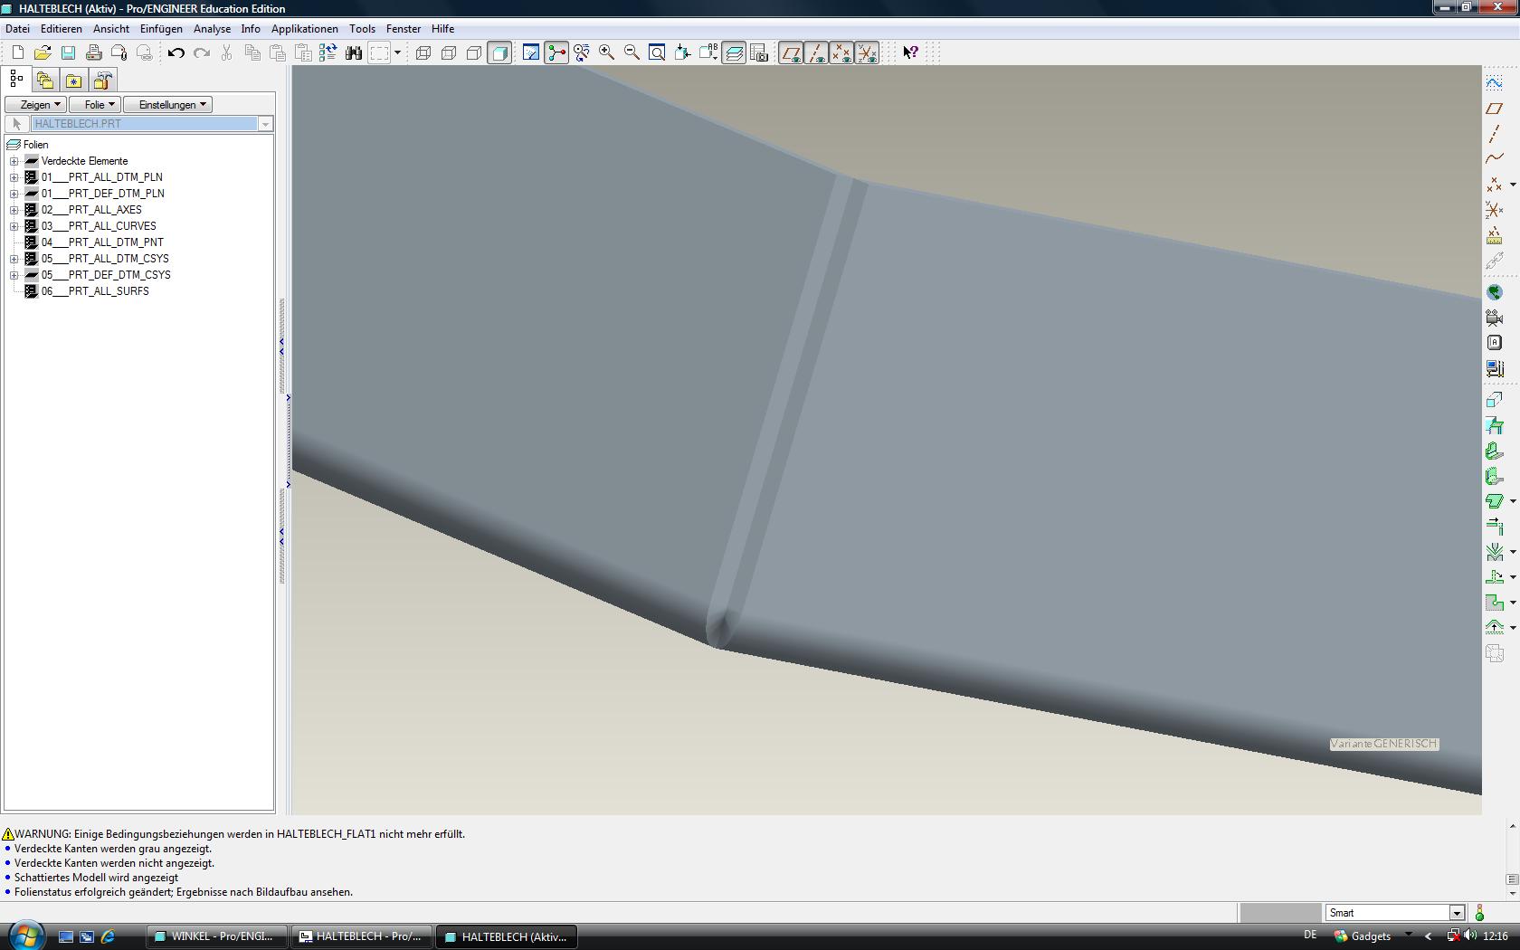The image size is (1520, 950).
Task: Open the Zeigen dropdown
Action: click(35, 105)
